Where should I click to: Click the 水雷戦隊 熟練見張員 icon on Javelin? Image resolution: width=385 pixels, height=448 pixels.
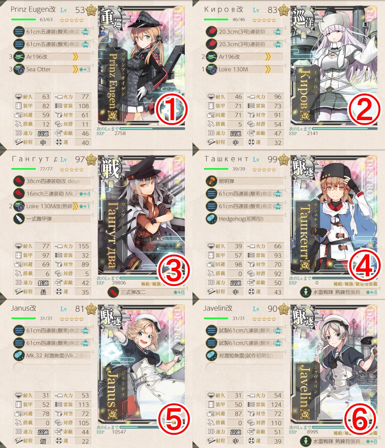pos(305,442)
